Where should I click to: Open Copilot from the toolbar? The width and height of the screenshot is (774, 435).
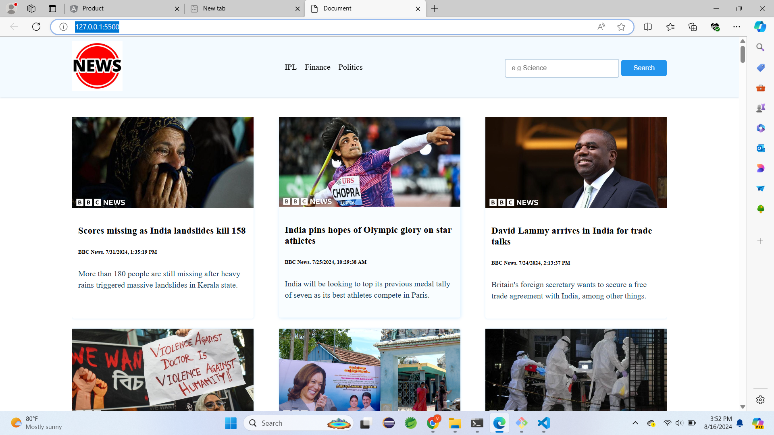[x=760, y=27]
